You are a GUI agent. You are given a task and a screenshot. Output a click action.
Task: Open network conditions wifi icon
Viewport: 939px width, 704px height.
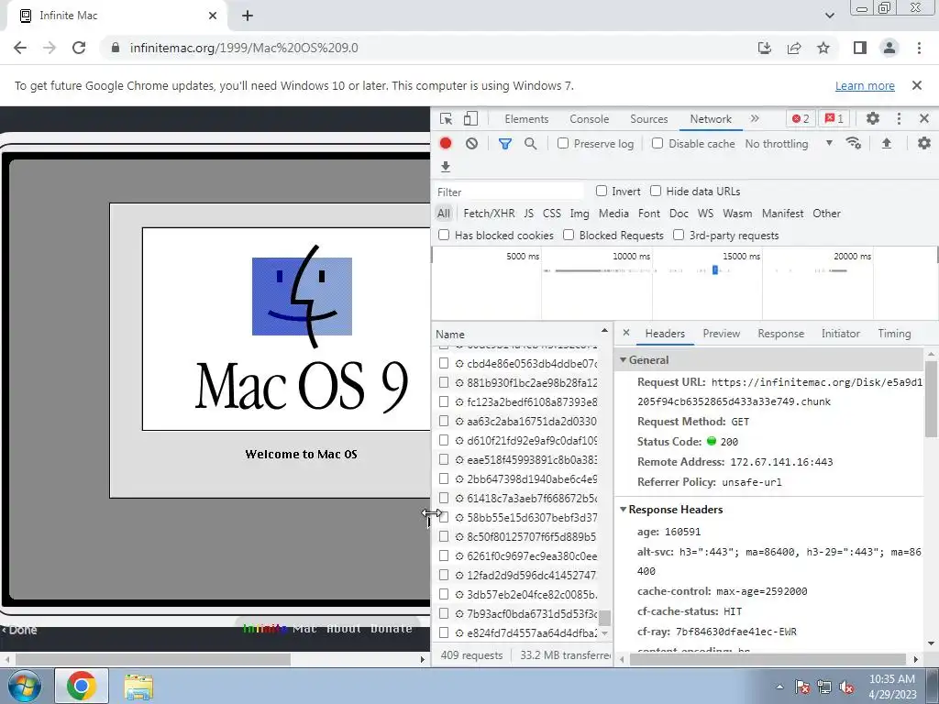[853, 143]
